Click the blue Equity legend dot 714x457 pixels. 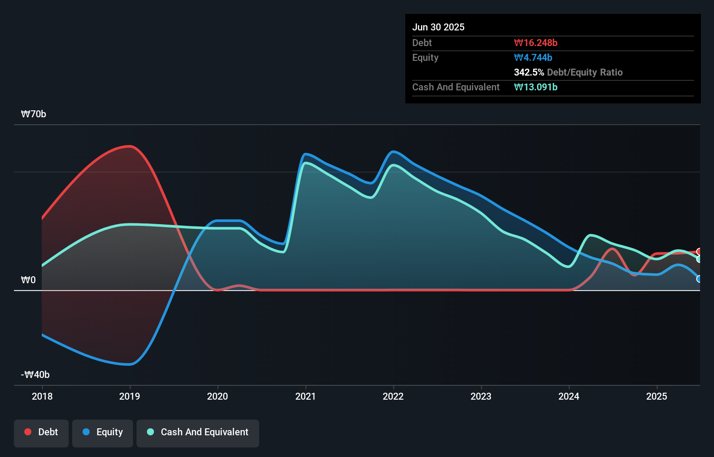click(x=86, y=432)
